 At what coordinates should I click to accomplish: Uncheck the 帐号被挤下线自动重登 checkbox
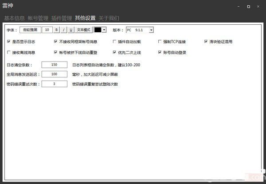tap(56, 52)
